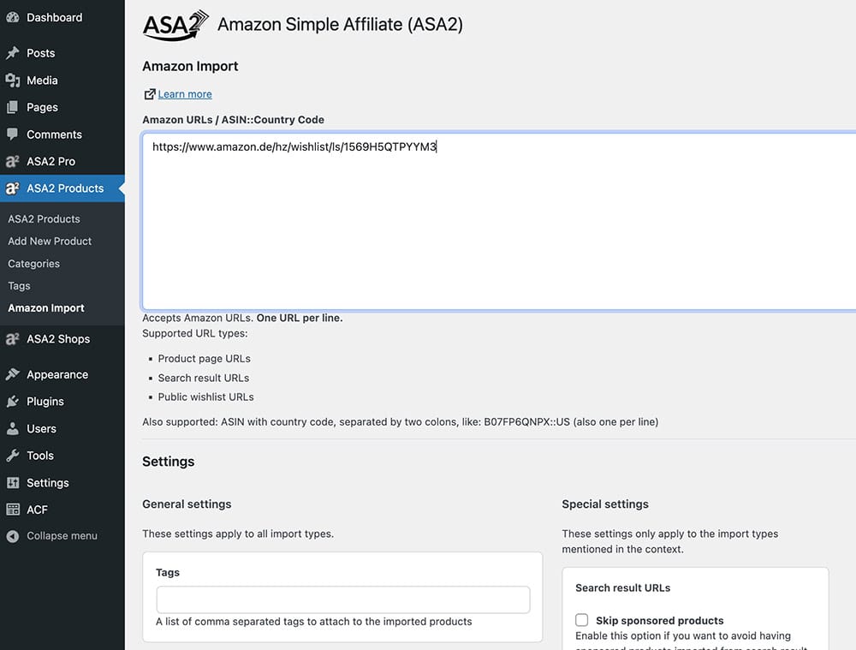Open the Media library icon

(x=12, y=80)
